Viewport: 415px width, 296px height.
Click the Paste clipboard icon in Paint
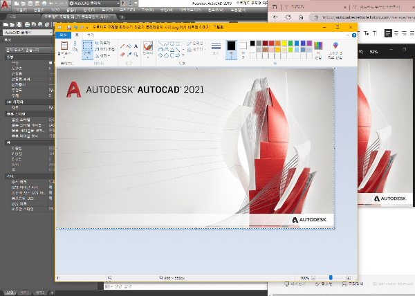[64, 46]
